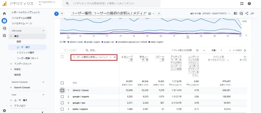
Task: Collapse the left navigation panel
Action: pyautogui.click(x=43, y=112)
